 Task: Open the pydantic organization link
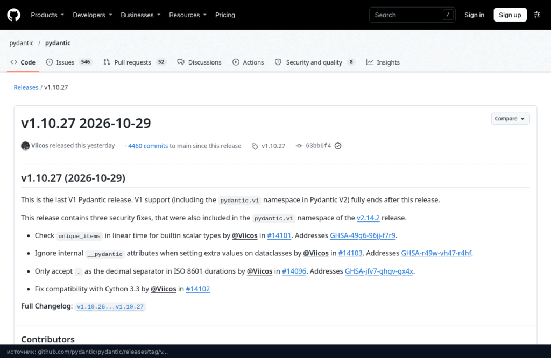pyautogui.click(x=22, y=43)
